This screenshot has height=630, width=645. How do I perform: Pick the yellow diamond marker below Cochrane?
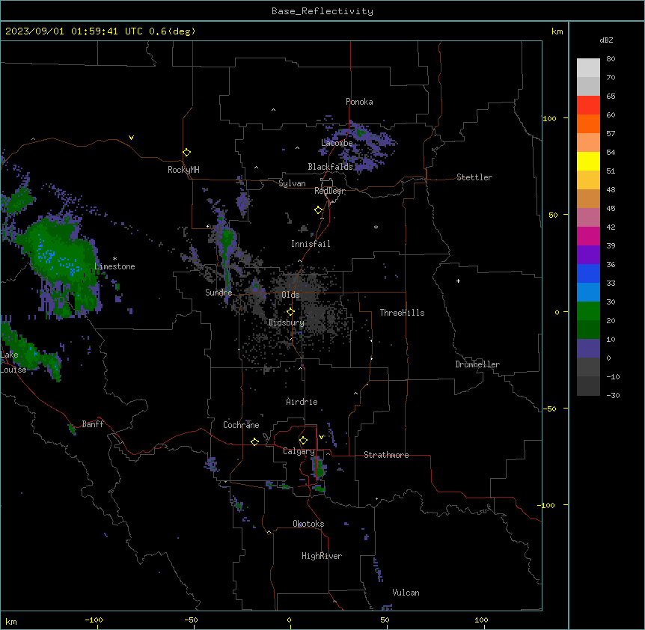pos(254,441)
